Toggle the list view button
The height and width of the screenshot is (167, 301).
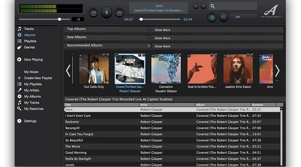click(212, 17)
